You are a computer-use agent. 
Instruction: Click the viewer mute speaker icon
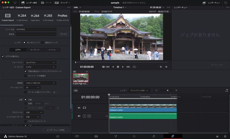pyautogui.click(x=103, y=67)
